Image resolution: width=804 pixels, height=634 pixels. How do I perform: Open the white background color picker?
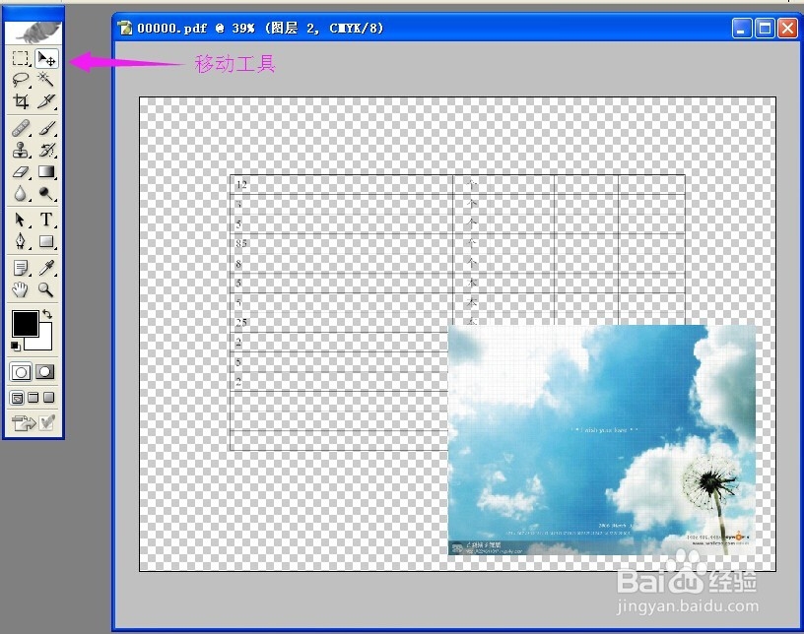click(45, 343)
